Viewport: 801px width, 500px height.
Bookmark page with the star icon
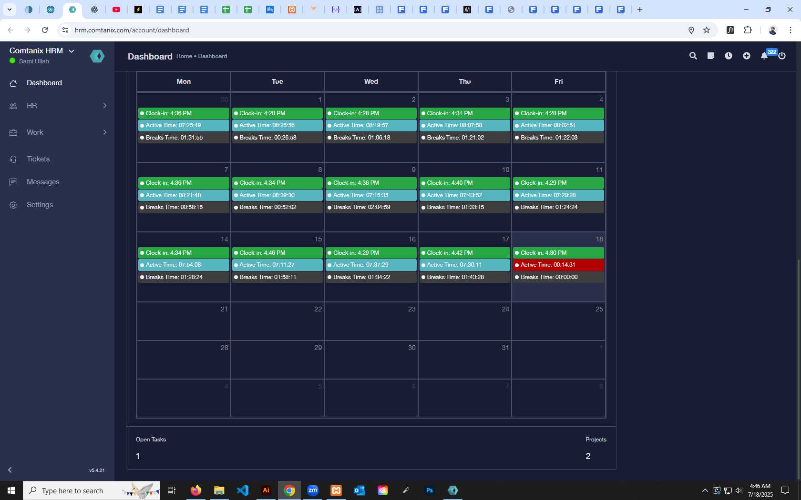707,30
